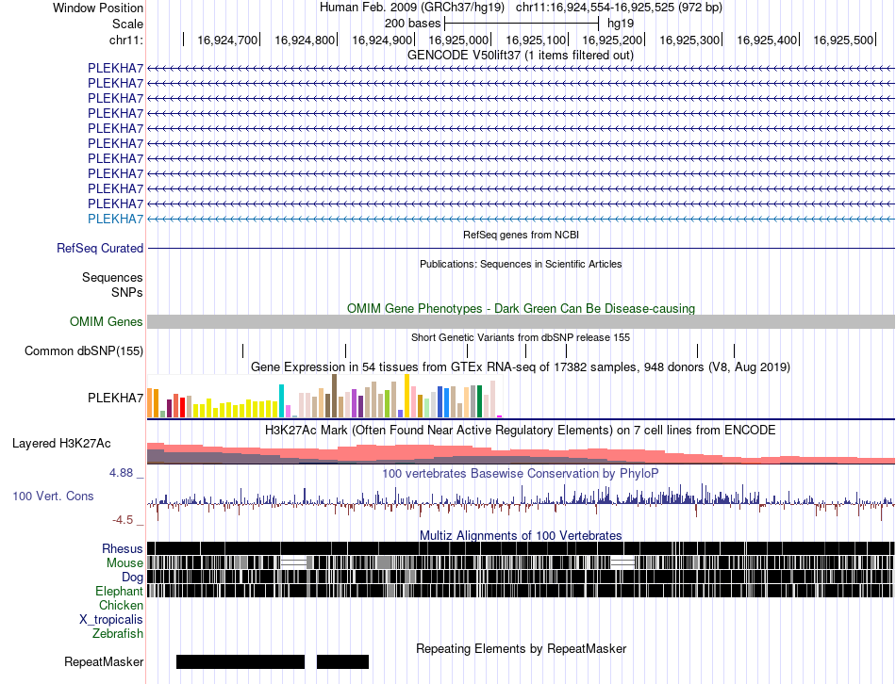Screen dimensions: 896x684
Task: Click the 4.88 PhyloP upper scale value
Action: pyautogui.click(x=121, y=473)
